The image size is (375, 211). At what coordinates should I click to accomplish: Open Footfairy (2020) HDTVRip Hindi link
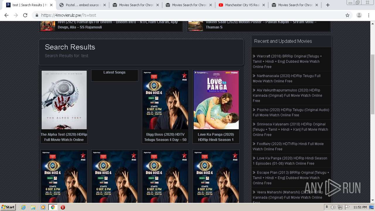288,146
